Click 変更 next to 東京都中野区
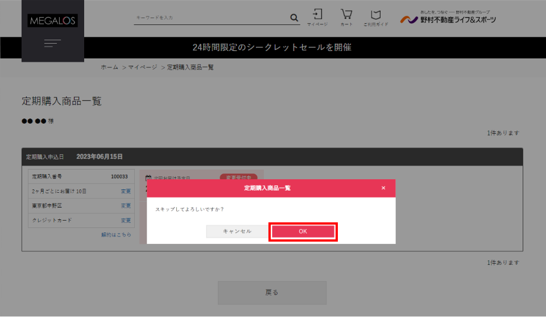 [126, 206]
